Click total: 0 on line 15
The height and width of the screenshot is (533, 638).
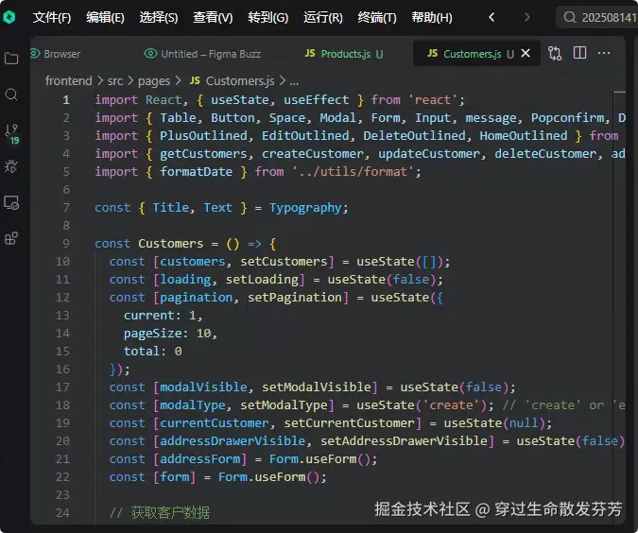152,352
